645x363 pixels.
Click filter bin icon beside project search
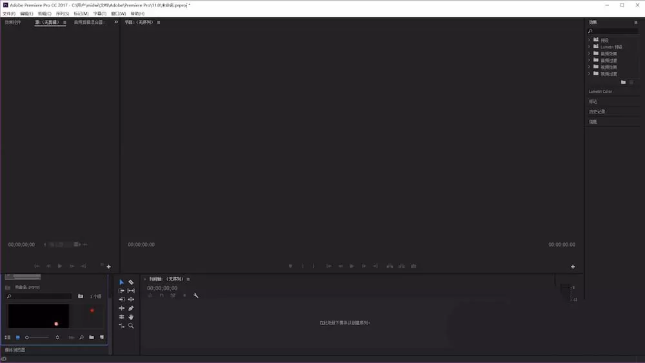(81, 296)
